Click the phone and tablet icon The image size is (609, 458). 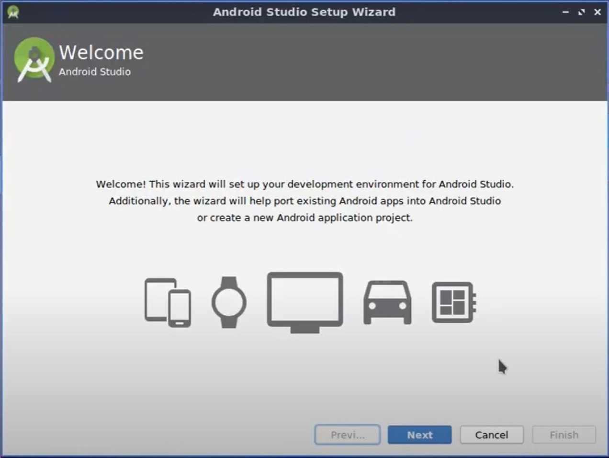(x=168, y=302)
